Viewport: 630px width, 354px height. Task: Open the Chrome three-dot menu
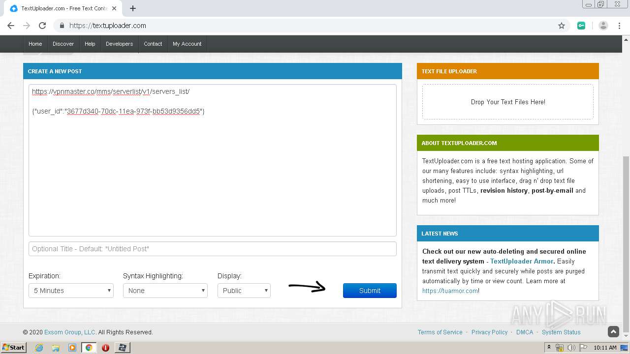[620, 26]
